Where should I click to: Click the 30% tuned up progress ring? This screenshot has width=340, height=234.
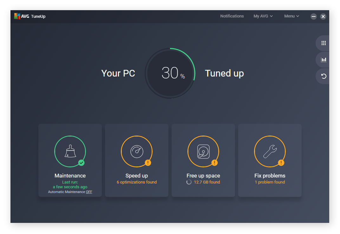[170, 73]
